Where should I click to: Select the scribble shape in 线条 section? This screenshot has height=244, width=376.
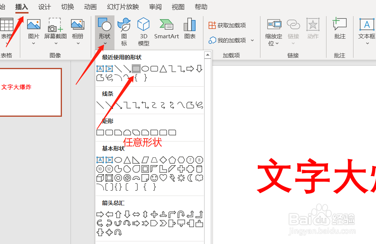(x=199, y=105)
